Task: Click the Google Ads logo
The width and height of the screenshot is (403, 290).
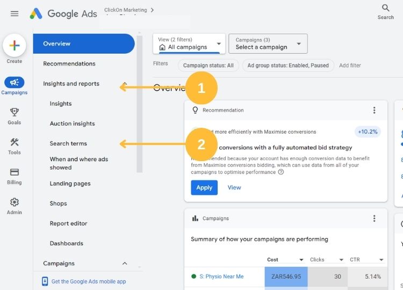Action: pyautogui.click(x=63, y=13)
